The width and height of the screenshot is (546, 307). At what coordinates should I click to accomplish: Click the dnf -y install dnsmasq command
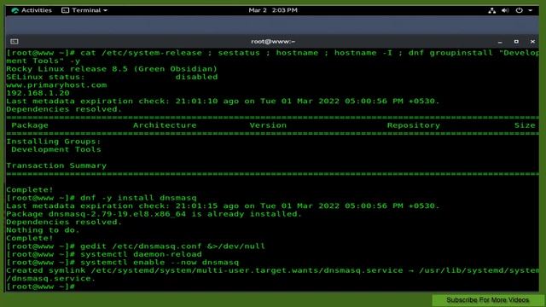[x=138, y=198]
